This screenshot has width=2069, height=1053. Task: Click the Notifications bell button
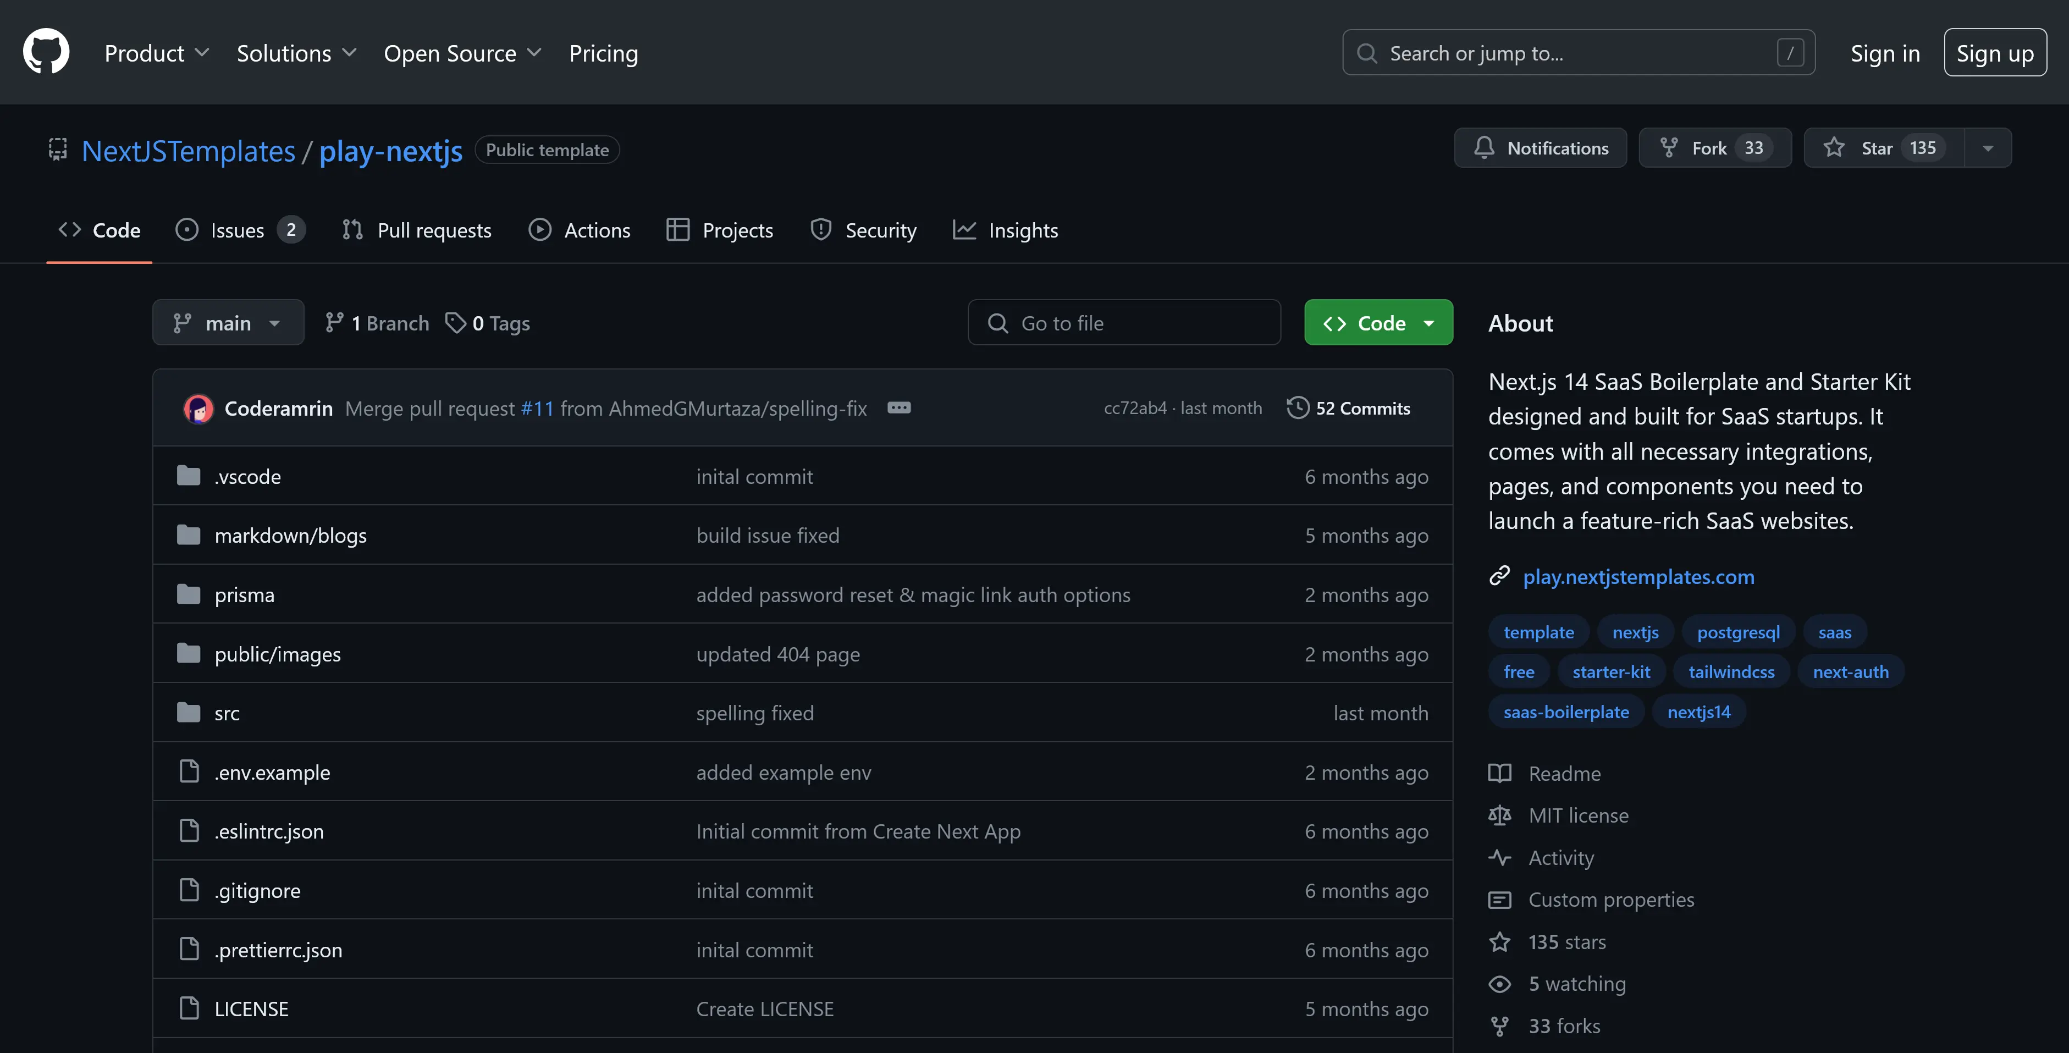[1540, 148]
